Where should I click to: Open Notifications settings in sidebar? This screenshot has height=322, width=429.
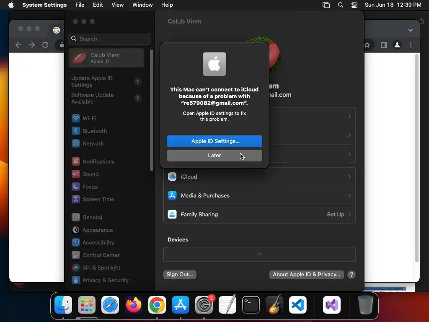coord(93,161)
